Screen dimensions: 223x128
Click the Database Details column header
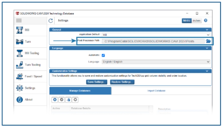click(x=81, y=108)
